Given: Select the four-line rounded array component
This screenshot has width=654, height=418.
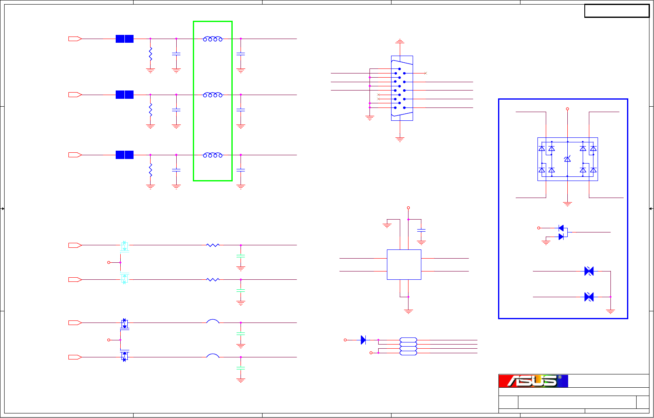Looking at the screenshot, I should tap(408, 347).
